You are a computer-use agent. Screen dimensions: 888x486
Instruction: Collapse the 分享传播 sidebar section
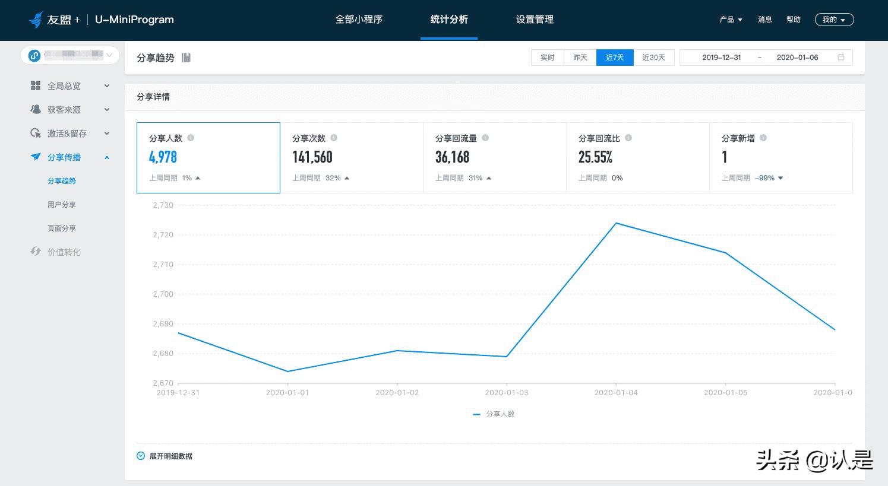point(107,157)
